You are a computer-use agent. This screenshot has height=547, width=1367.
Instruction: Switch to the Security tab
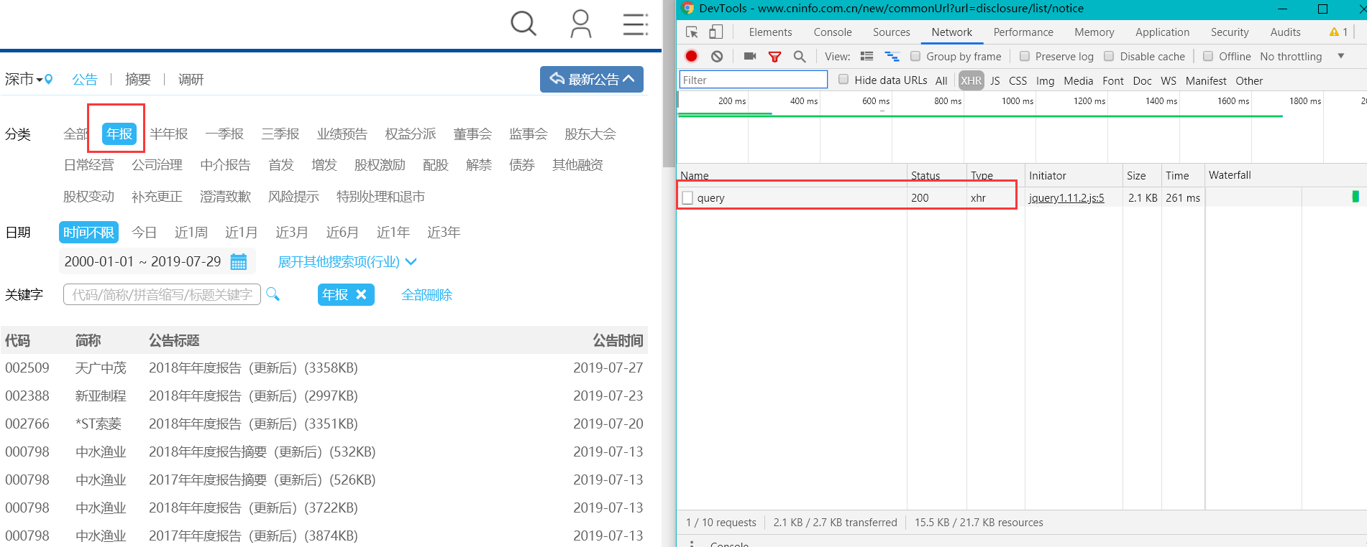(x=1230, y=32)
